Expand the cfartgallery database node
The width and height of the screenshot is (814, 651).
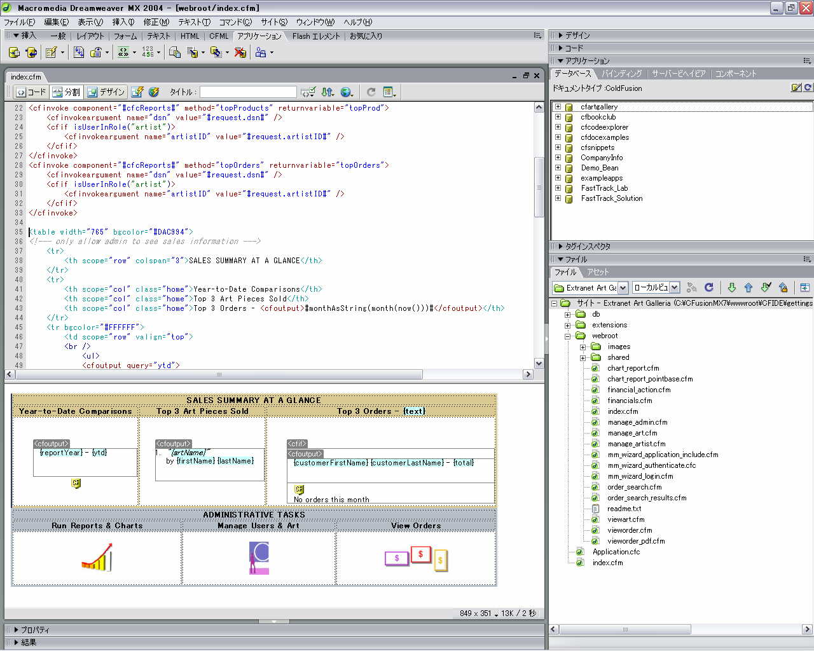point(558,107)
